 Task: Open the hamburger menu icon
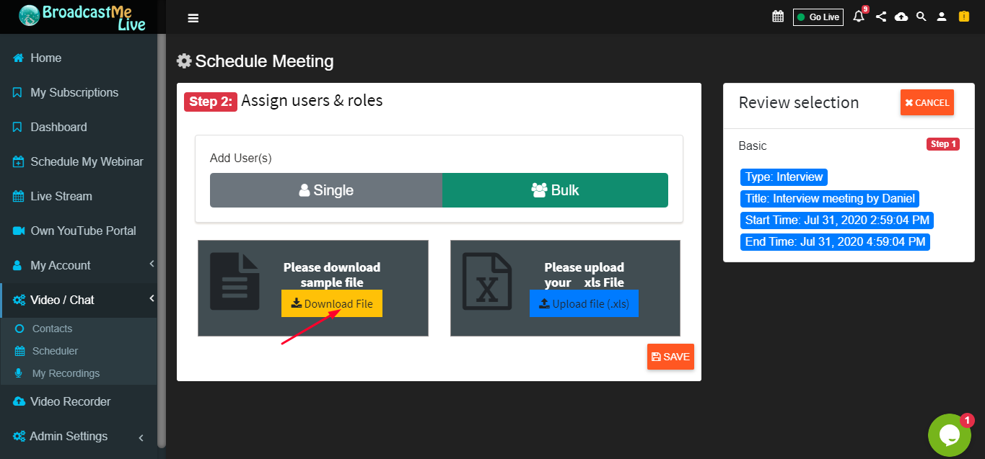[x=193, y=18]
